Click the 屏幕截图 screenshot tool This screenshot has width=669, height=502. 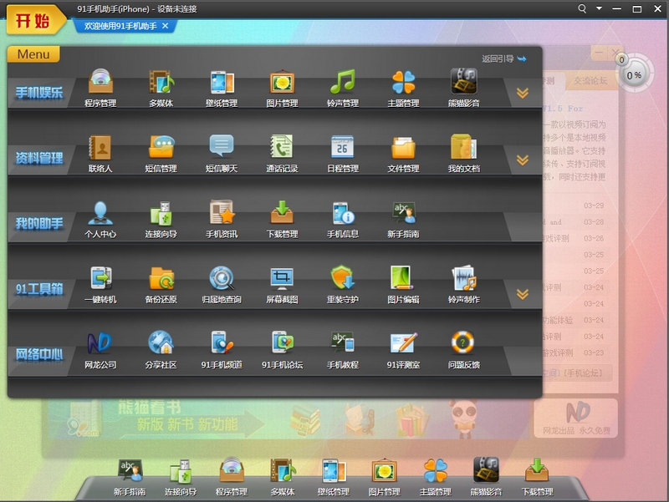282,279
